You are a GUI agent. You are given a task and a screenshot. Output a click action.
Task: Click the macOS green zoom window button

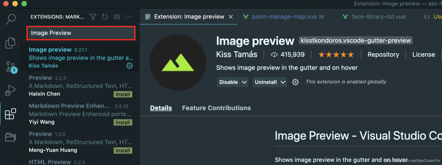pyautogui.click(x=24, y=4)
